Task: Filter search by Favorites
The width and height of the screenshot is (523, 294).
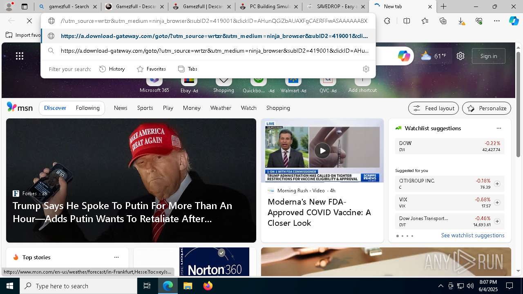Action: 151,69
